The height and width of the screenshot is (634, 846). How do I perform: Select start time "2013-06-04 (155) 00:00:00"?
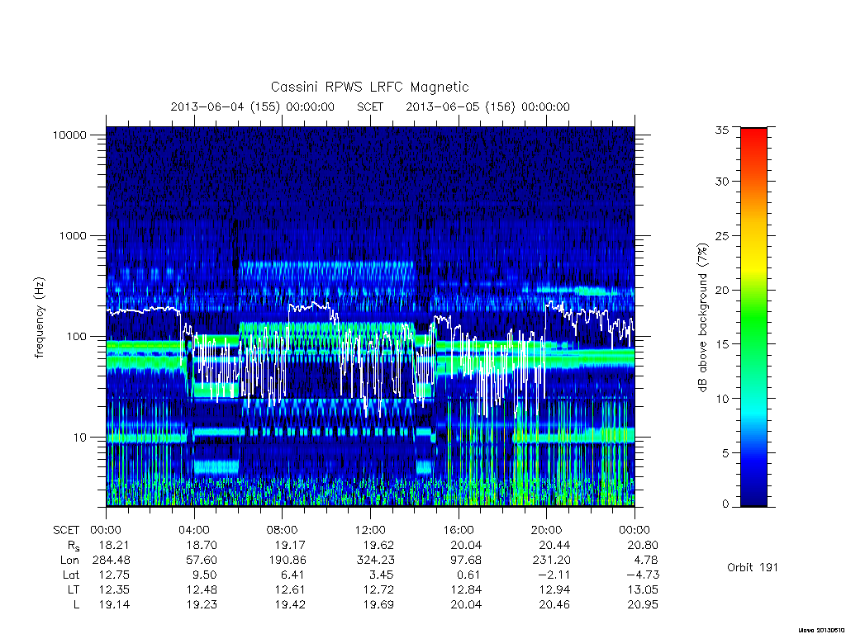coord(253,106)
